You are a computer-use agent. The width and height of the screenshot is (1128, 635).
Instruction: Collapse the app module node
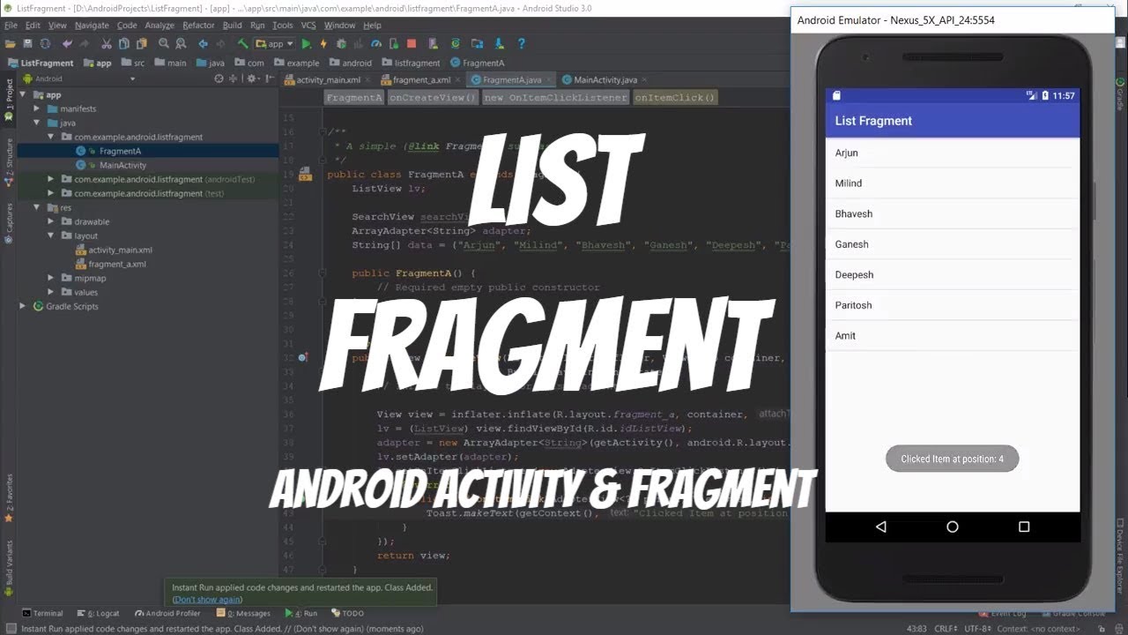25,94
